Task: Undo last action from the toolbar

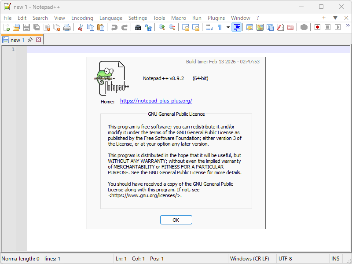Action: (114, 27)
